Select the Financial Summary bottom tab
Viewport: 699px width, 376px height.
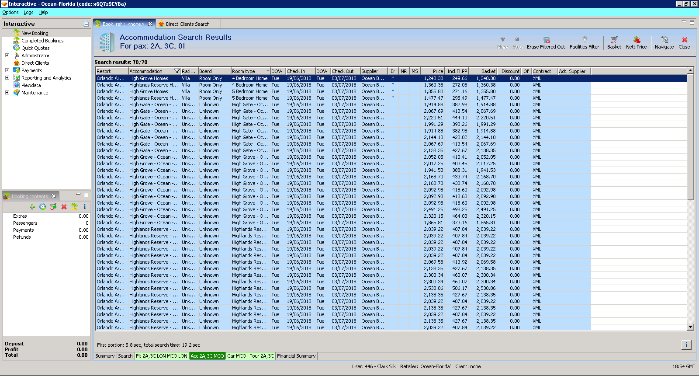(296, 356)
